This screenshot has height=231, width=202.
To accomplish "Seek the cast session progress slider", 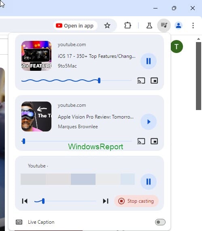I will tap(65, 201).
